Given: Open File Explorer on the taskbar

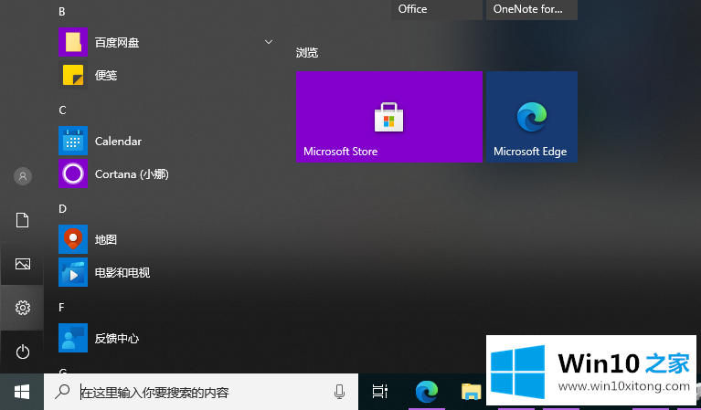Looking at the screenshot, I should [x=471, y=392].
